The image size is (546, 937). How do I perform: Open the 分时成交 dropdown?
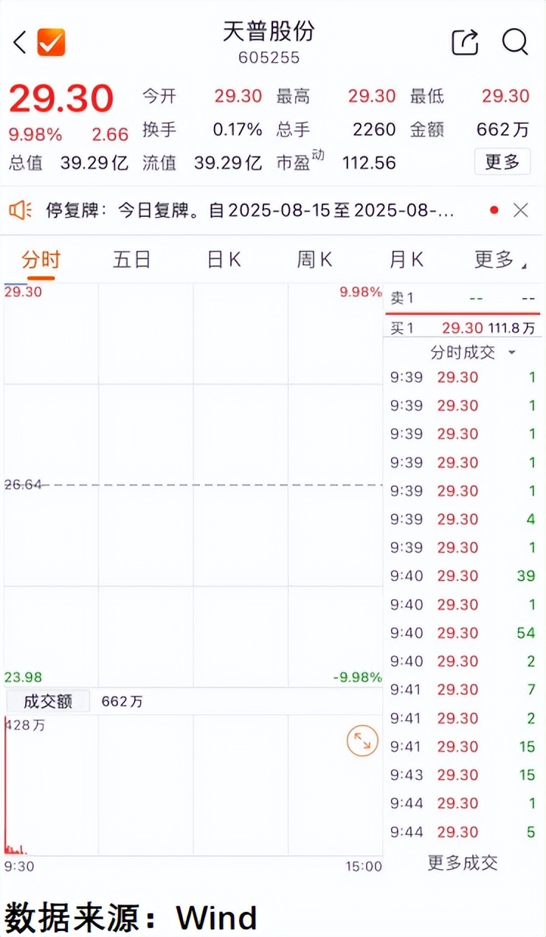[472, 352]
